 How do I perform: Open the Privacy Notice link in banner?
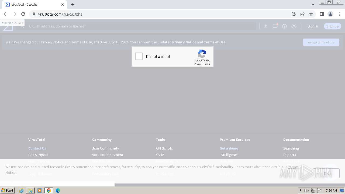click(x=184, y=42)
